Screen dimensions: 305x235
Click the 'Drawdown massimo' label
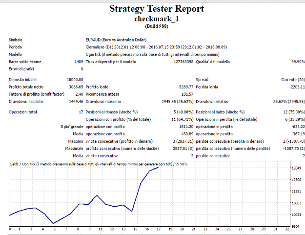coord(103,102)
